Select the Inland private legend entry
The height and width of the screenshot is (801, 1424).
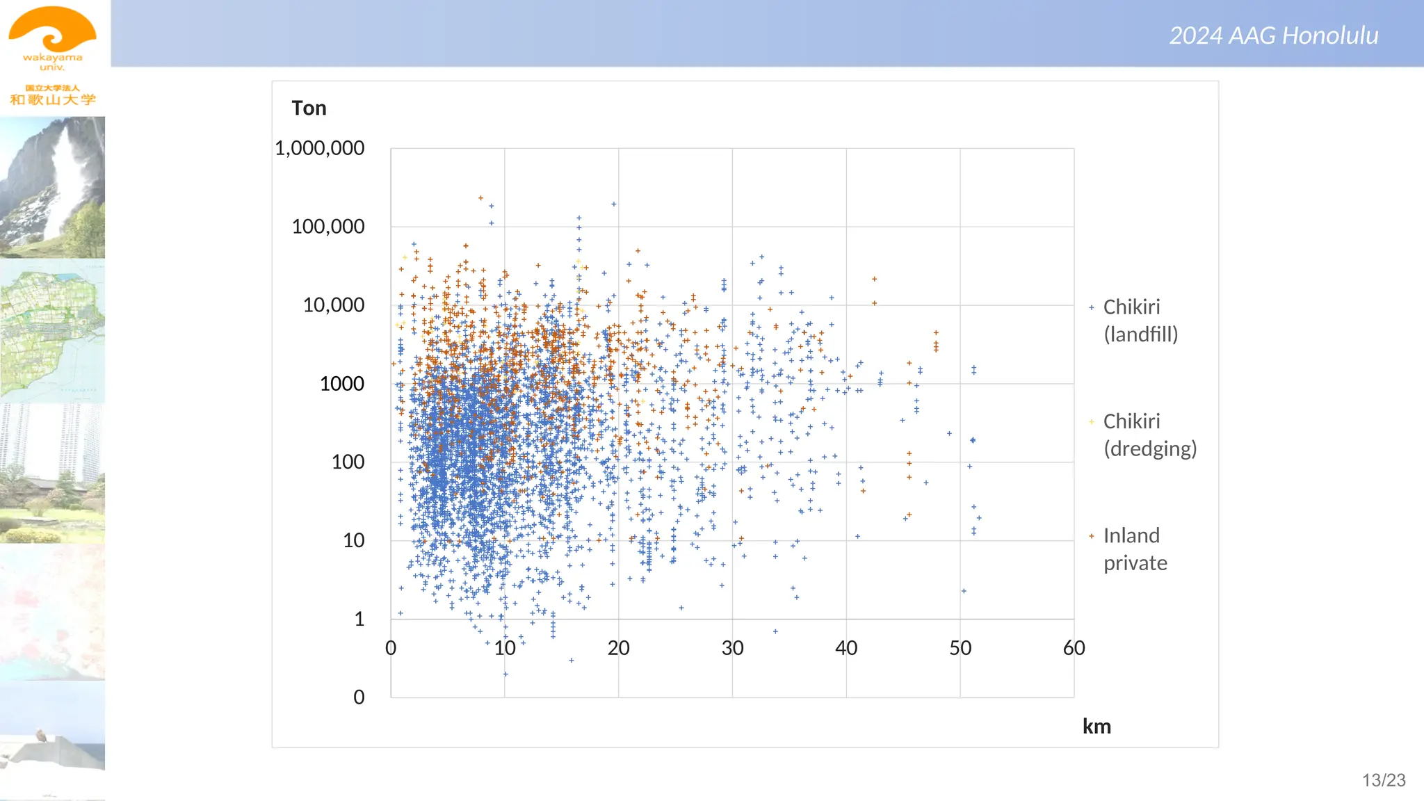(x=1134, y=549)
